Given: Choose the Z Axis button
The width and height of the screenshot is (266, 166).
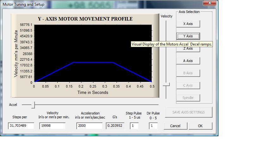Looking at the screenshot, I should click(188, 49).
